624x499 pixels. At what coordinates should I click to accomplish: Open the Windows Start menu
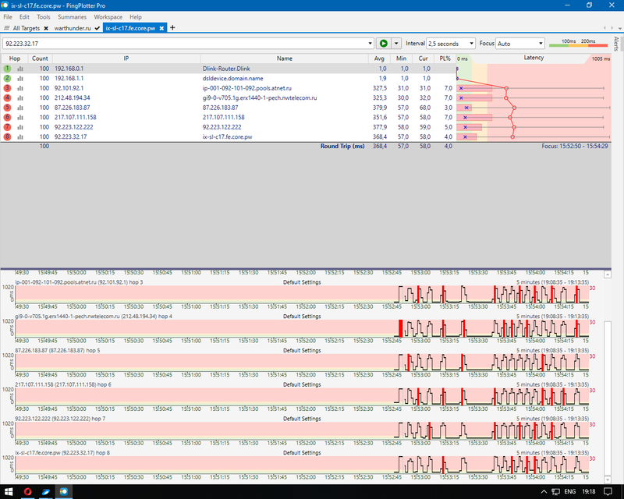tap(9, 491)
